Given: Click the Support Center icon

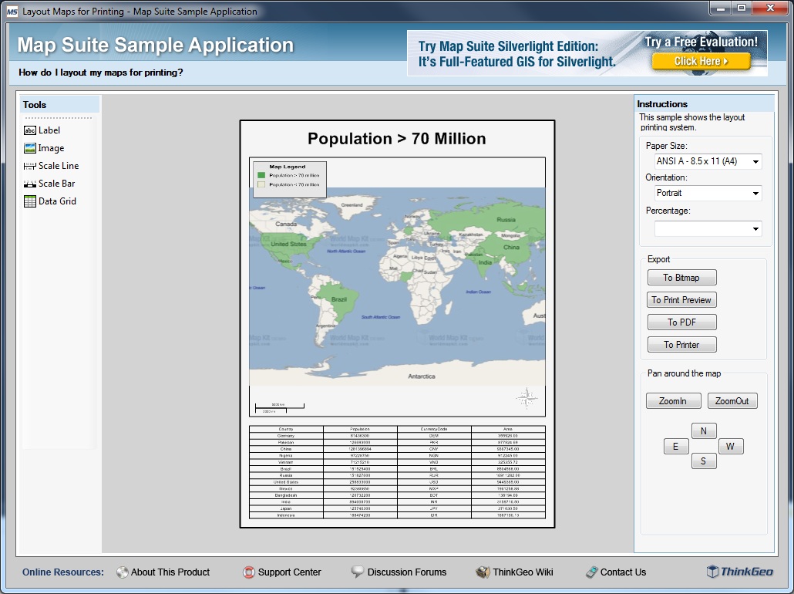Looking at the screenshot, I should (x=248, y=572).
